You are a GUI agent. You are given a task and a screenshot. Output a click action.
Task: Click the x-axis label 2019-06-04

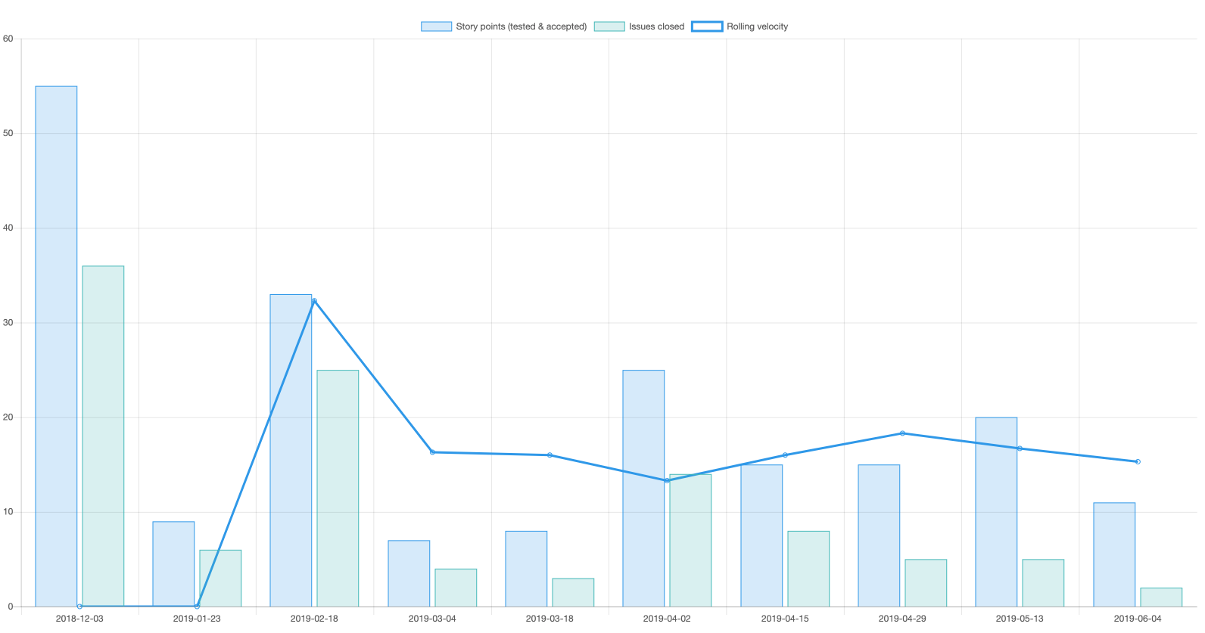coord(1138,619)
